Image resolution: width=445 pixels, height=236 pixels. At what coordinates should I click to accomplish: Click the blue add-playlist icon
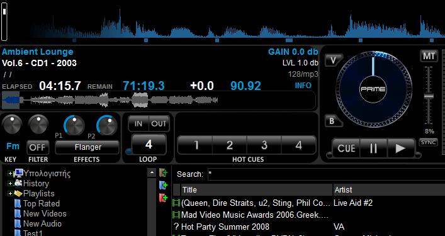click(x=163, y=185)
